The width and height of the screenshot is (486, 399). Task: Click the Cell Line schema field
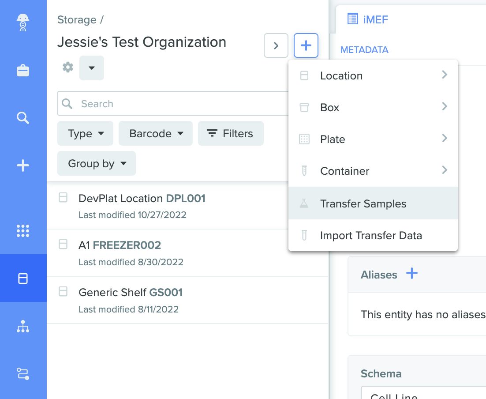point(423,393)
